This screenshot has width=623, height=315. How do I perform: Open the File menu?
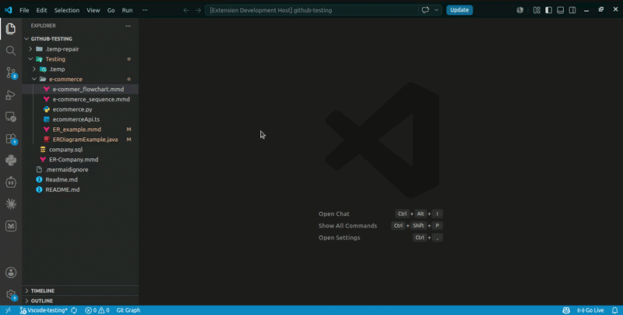point(24,10)
